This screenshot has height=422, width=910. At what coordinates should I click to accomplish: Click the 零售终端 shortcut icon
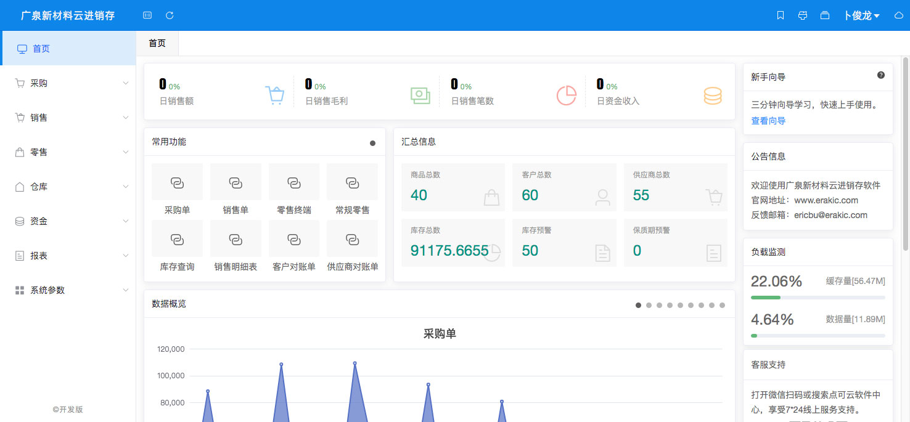pos(294,182)
